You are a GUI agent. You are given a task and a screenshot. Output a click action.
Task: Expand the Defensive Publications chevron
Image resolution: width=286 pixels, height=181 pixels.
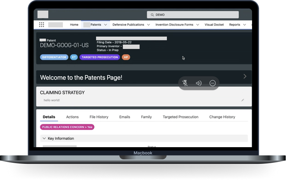(x=149, y=25)
